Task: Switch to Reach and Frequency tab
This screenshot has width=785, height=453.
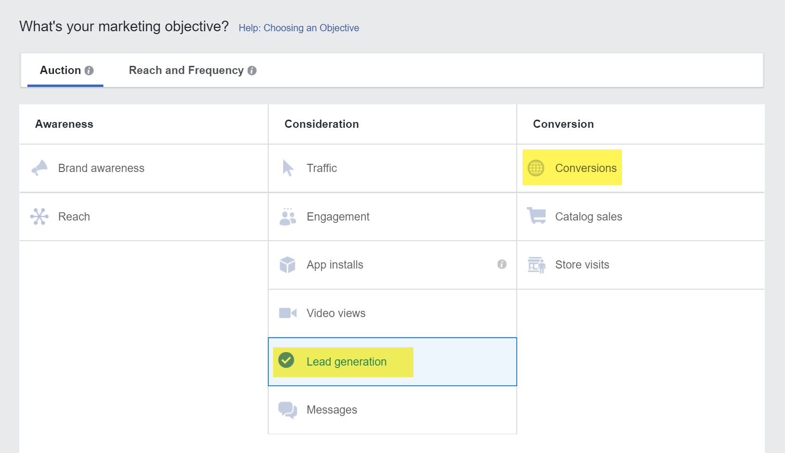Action: point(192,71)
